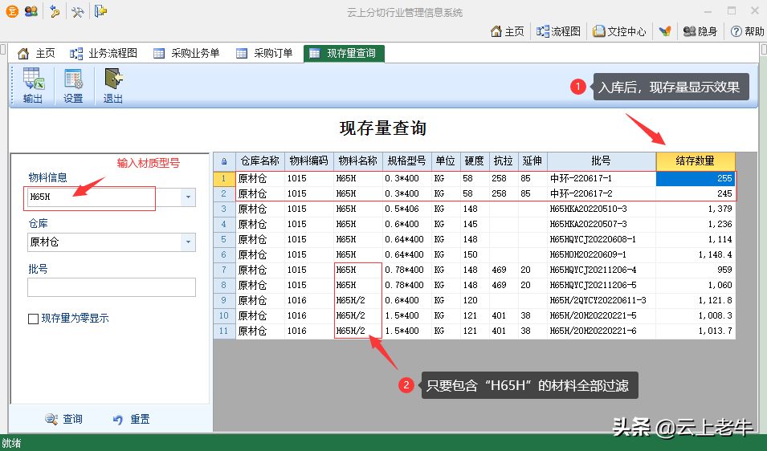This screenshot has height=451, width=767.
Task: Expand the 物料信息 dropdown
Action: pos(188,197)
